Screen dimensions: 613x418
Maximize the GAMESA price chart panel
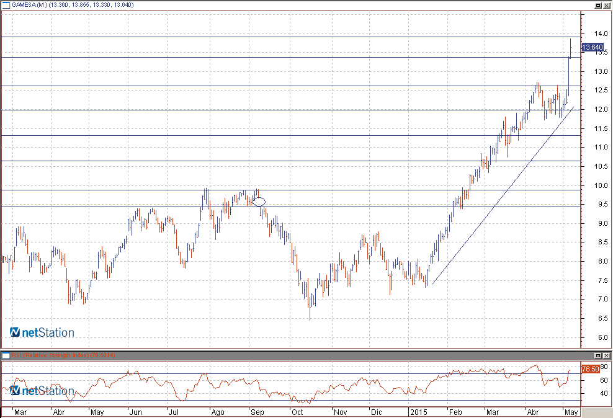[598, 5]
